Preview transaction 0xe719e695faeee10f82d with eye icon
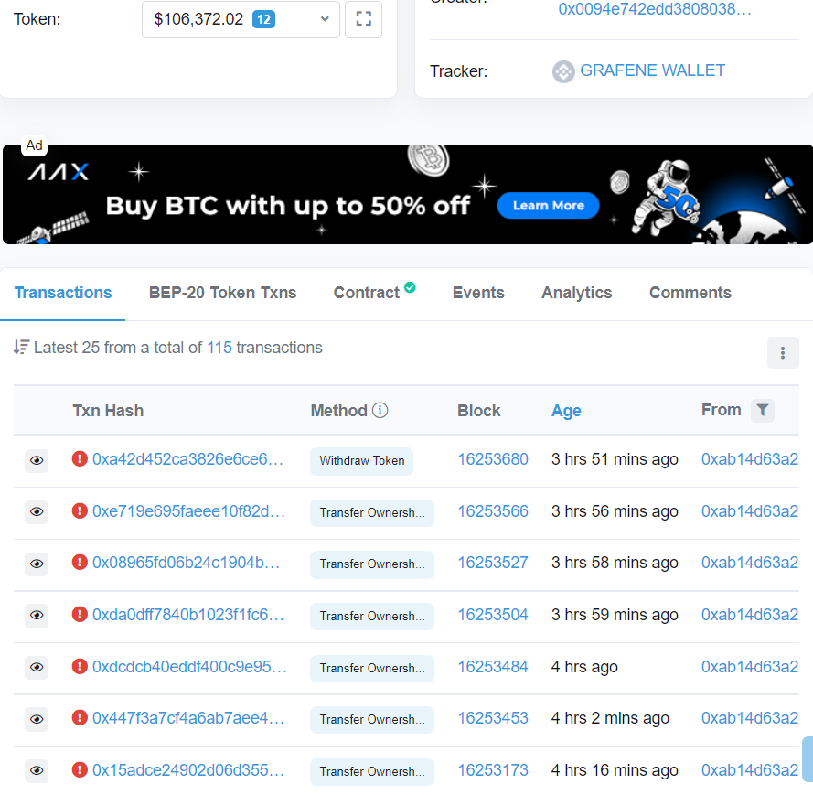This screenshot has width=813, height=795. click(x=37, y=511)
